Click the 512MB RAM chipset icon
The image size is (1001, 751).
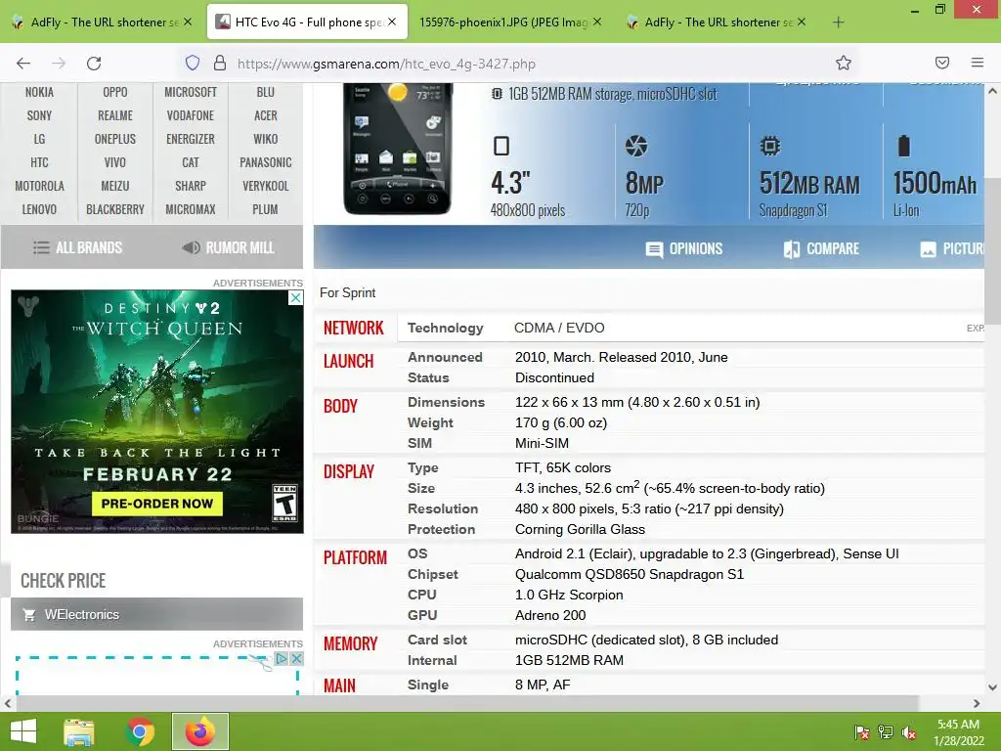(x=770, y=146)
